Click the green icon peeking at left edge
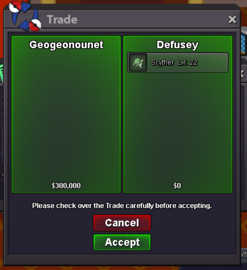The height and width of the screenshot is (270, 247). coord(2,73)
